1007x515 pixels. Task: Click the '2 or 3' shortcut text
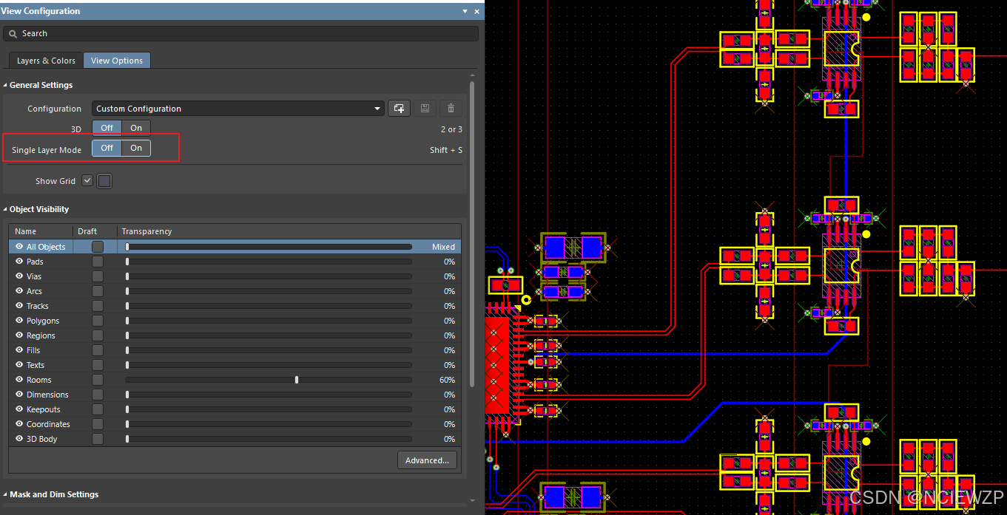click(x=451, y=129)
